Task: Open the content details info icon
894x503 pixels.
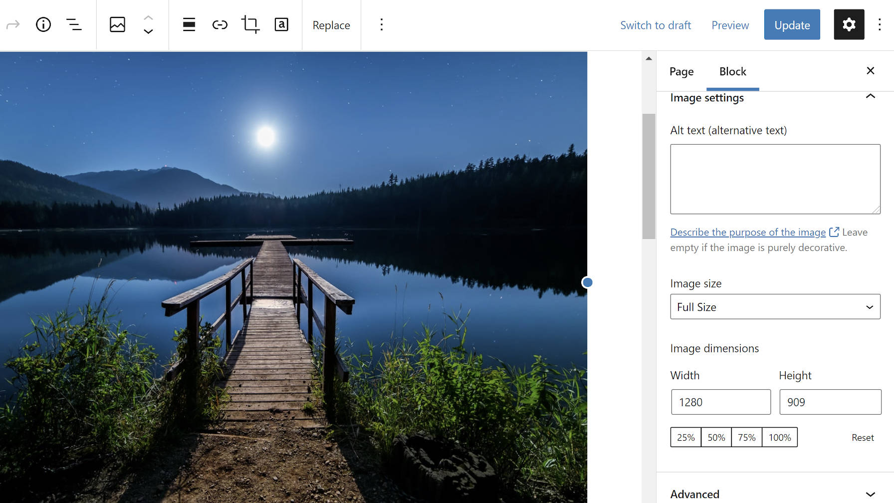Action: click(43, 24)
